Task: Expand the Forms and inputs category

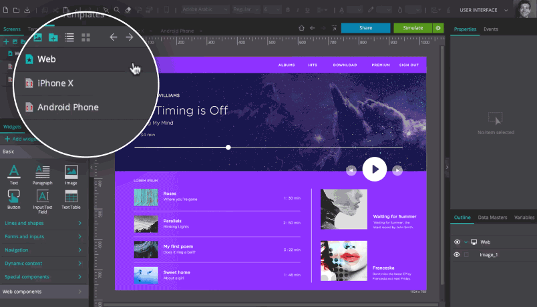Action: 43,236
